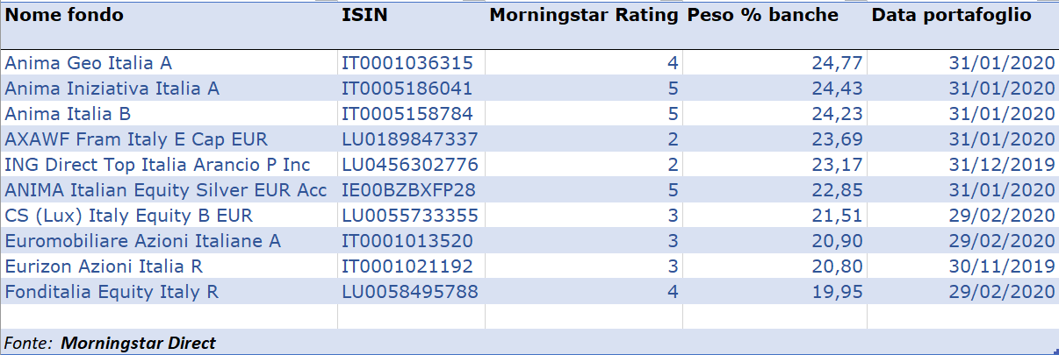Open AXAWF Fram Italy E Cap EUR
This screenshot has width=1059, height=355.
point(136,139)
